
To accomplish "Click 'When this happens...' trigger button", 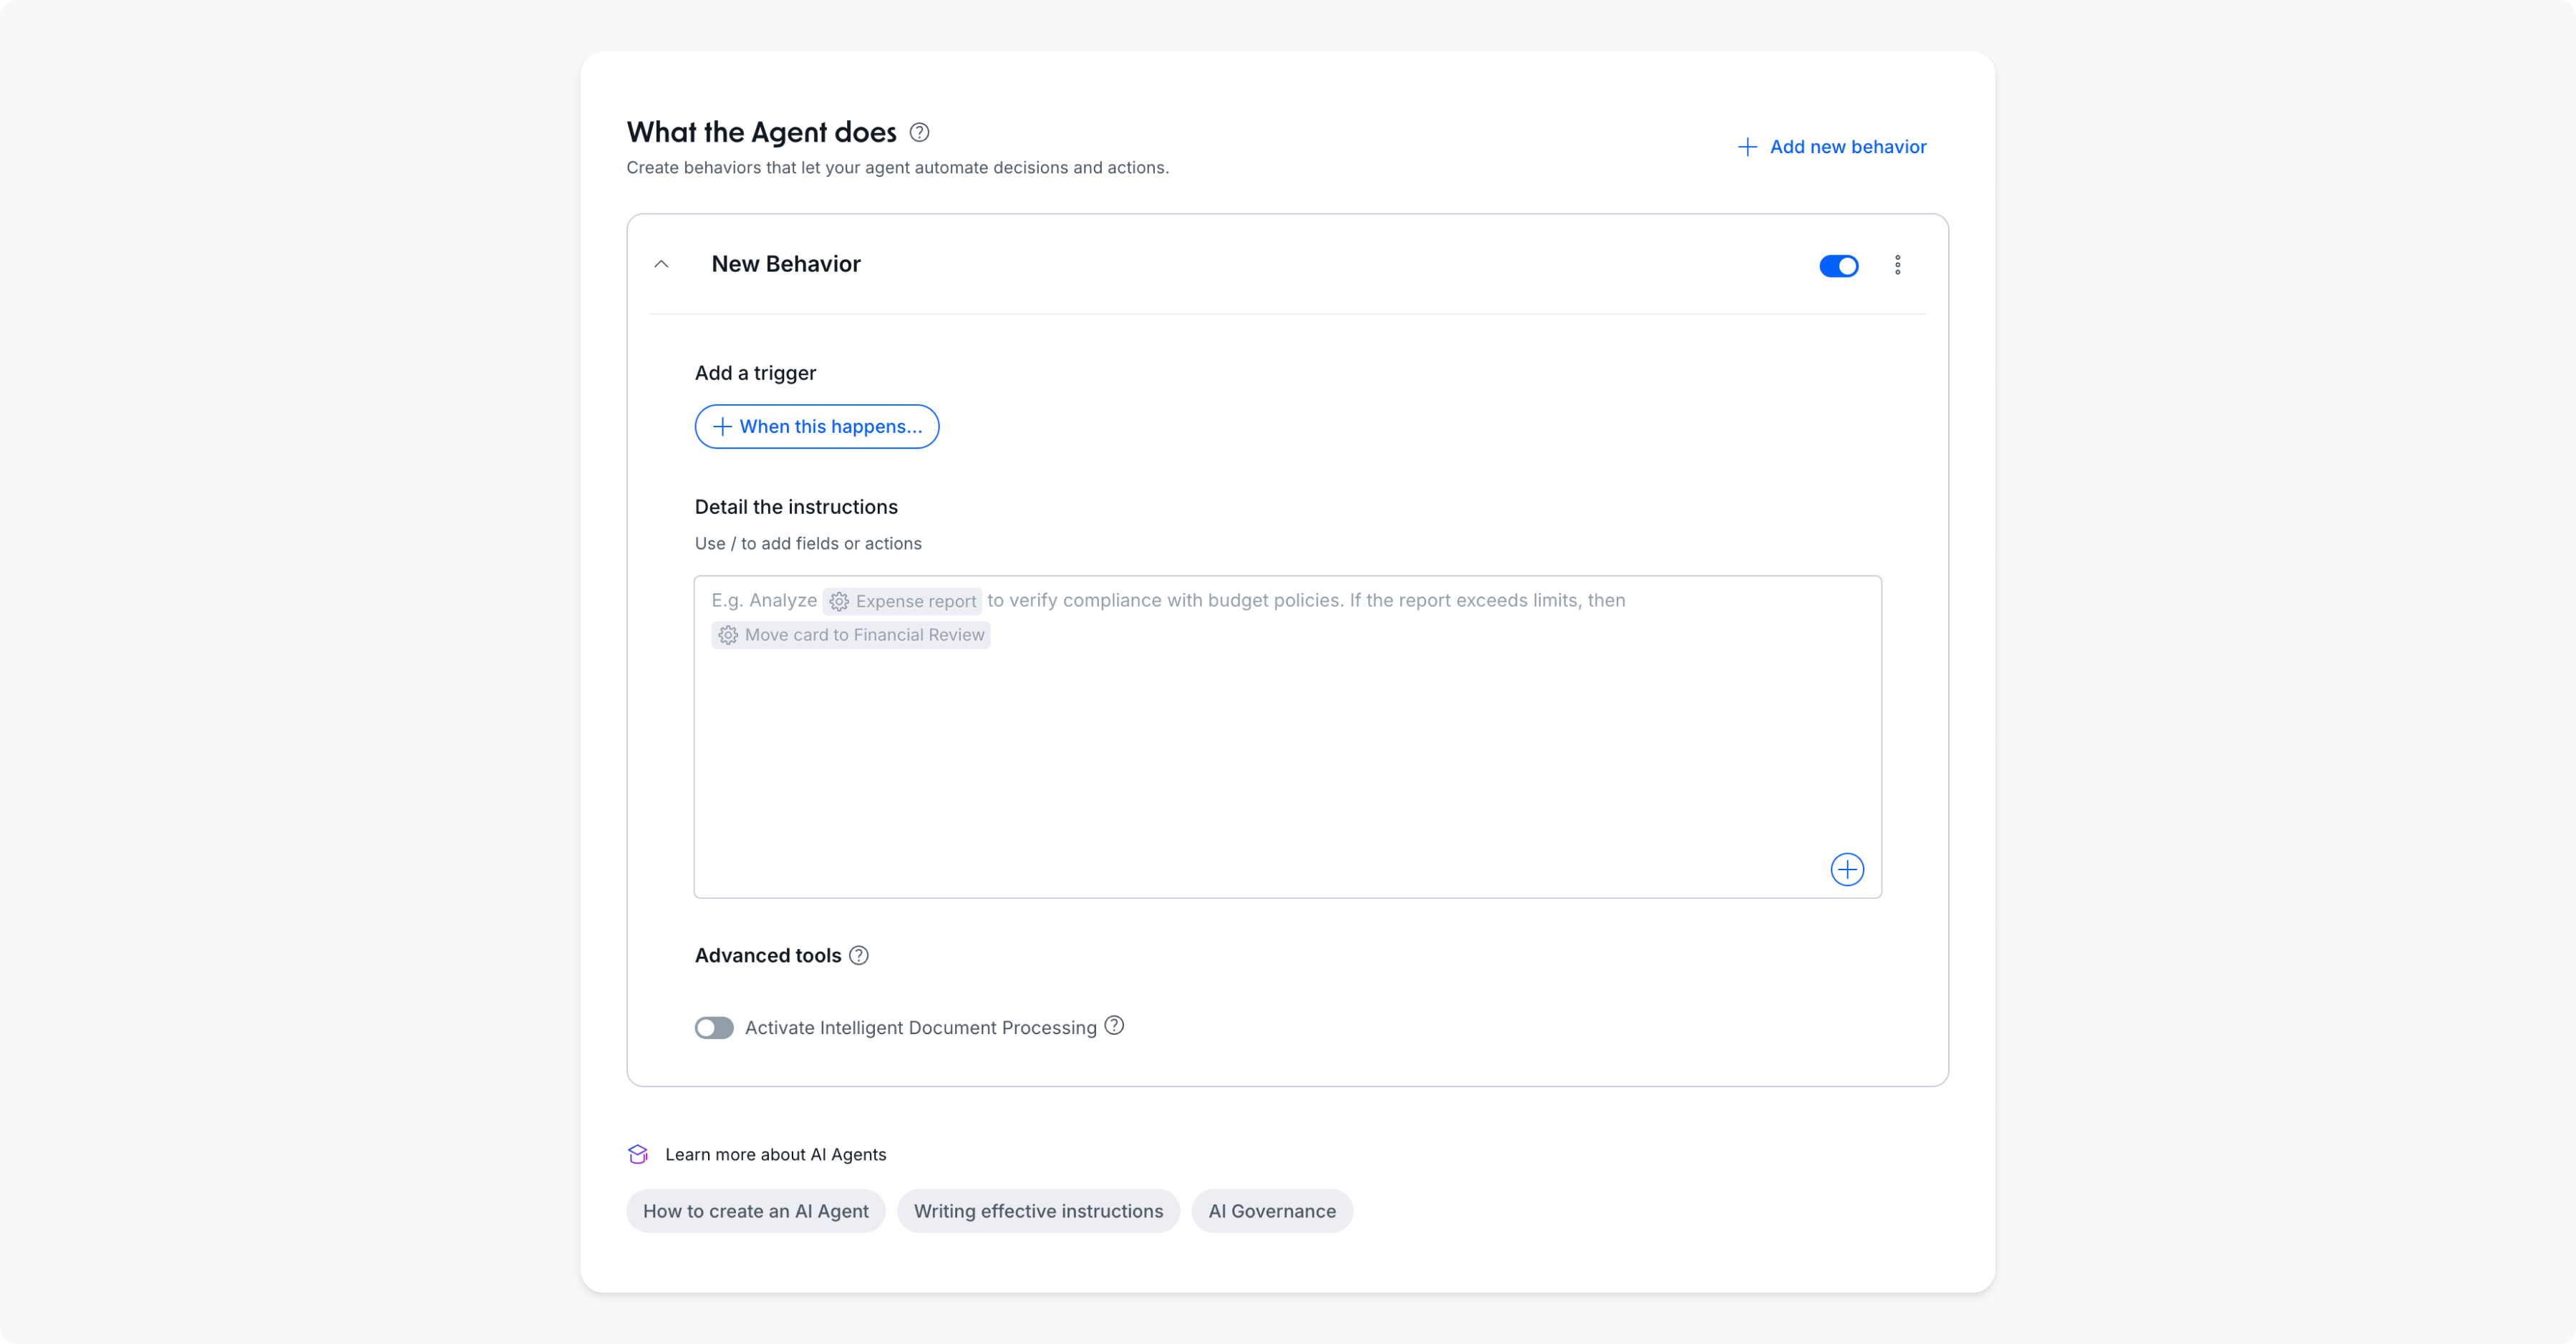I will pos(816,427).
